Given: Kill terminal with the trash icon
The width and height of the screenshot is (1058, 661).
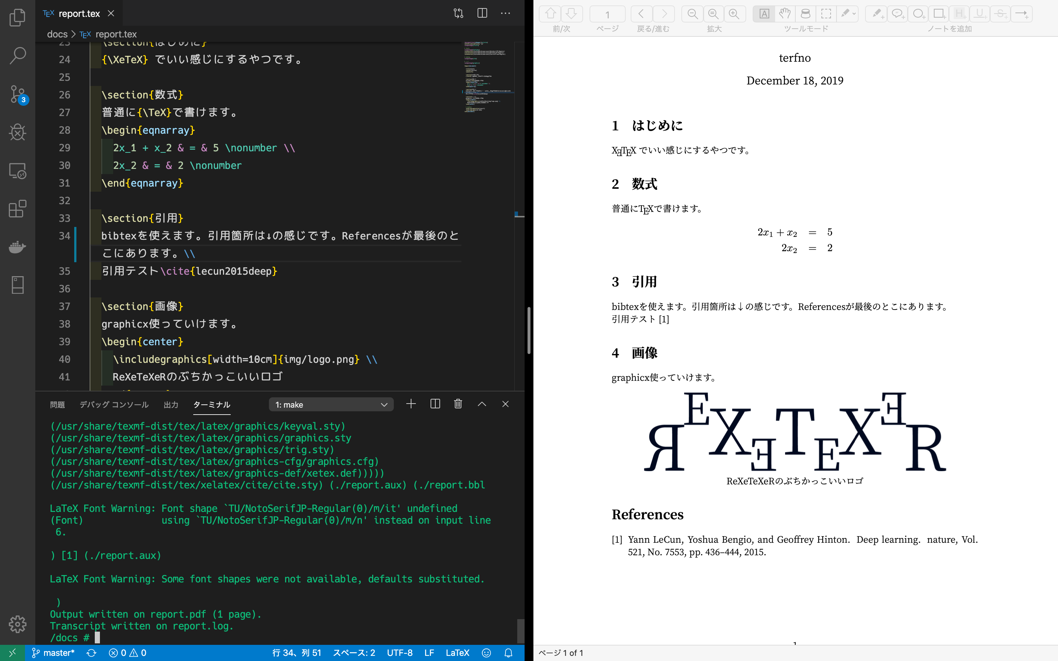Looking at the screenshot, I should tap(458, 404).
